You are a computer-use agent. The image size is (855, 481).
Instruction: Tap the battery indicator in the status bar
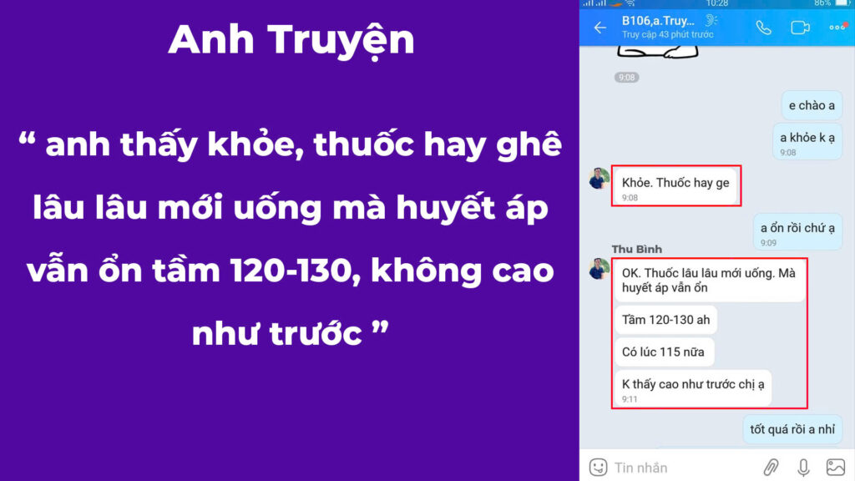point(845,5)
